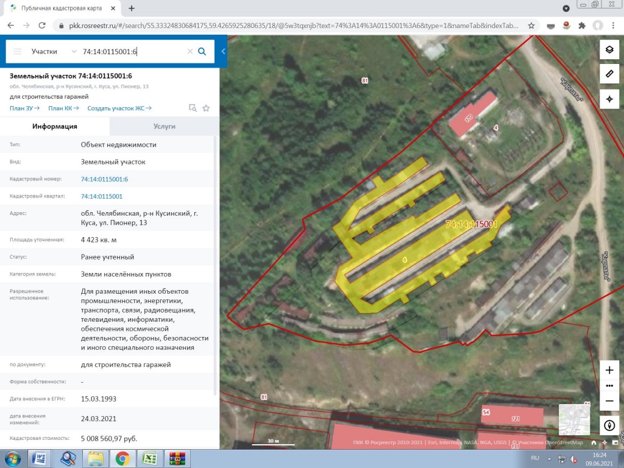
Task: Collapse the side panel with arrow
Action: pos(223,51)
